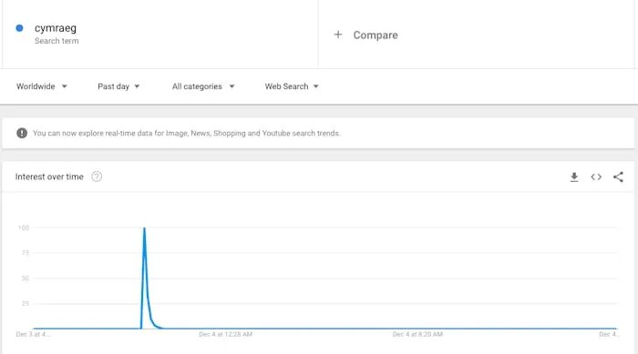This screenshot has width=638, height=354.
Task: Edit the cymraeg search term
Action: [56, 28]
